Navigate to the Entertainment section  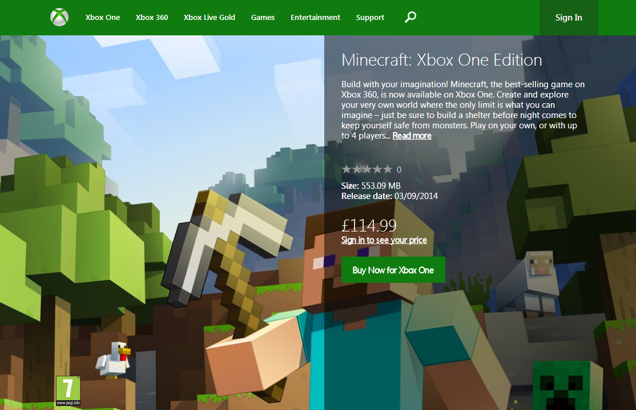315,18
